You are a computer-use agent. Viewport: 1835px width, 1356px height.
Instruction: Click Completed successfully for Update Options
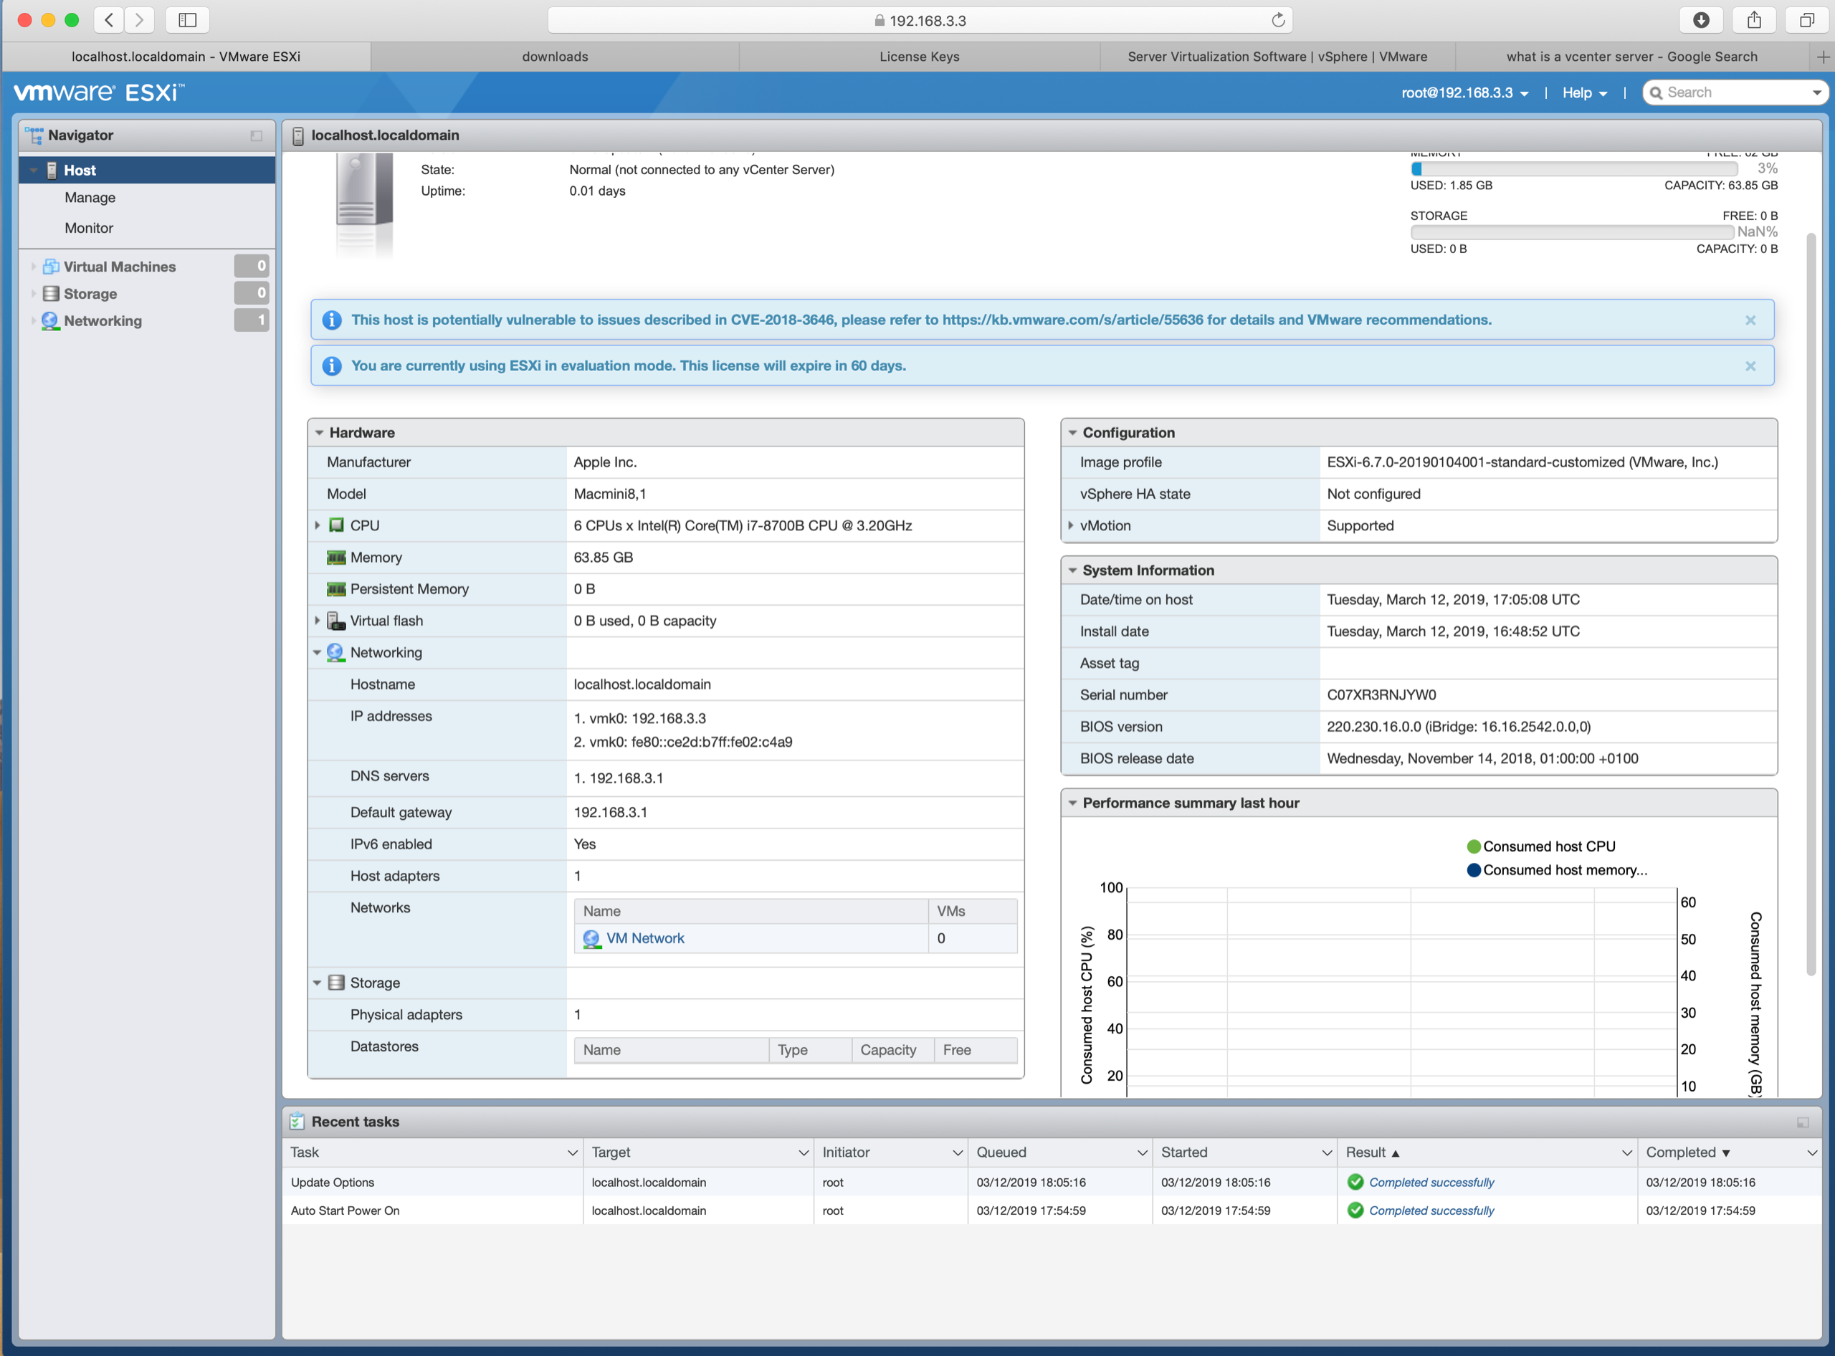coord(1431,1182)
